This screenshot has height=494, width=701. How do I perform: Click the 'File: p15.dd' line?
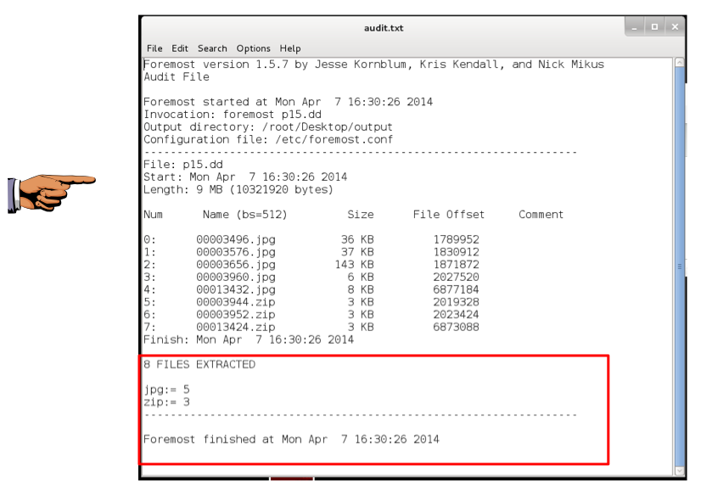pyautogui.click(x=182, y=165)
